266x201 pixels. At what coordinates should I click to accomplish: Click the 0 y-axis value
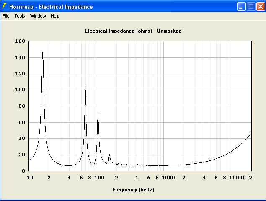click(23, 171)
